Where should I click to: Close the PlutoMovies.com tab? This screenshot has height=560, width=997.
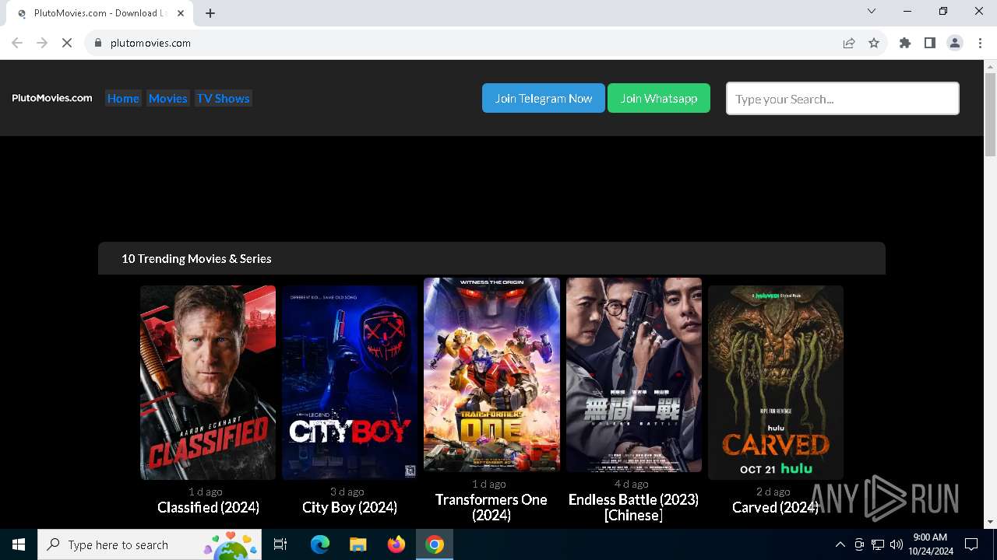coord(181,13)
